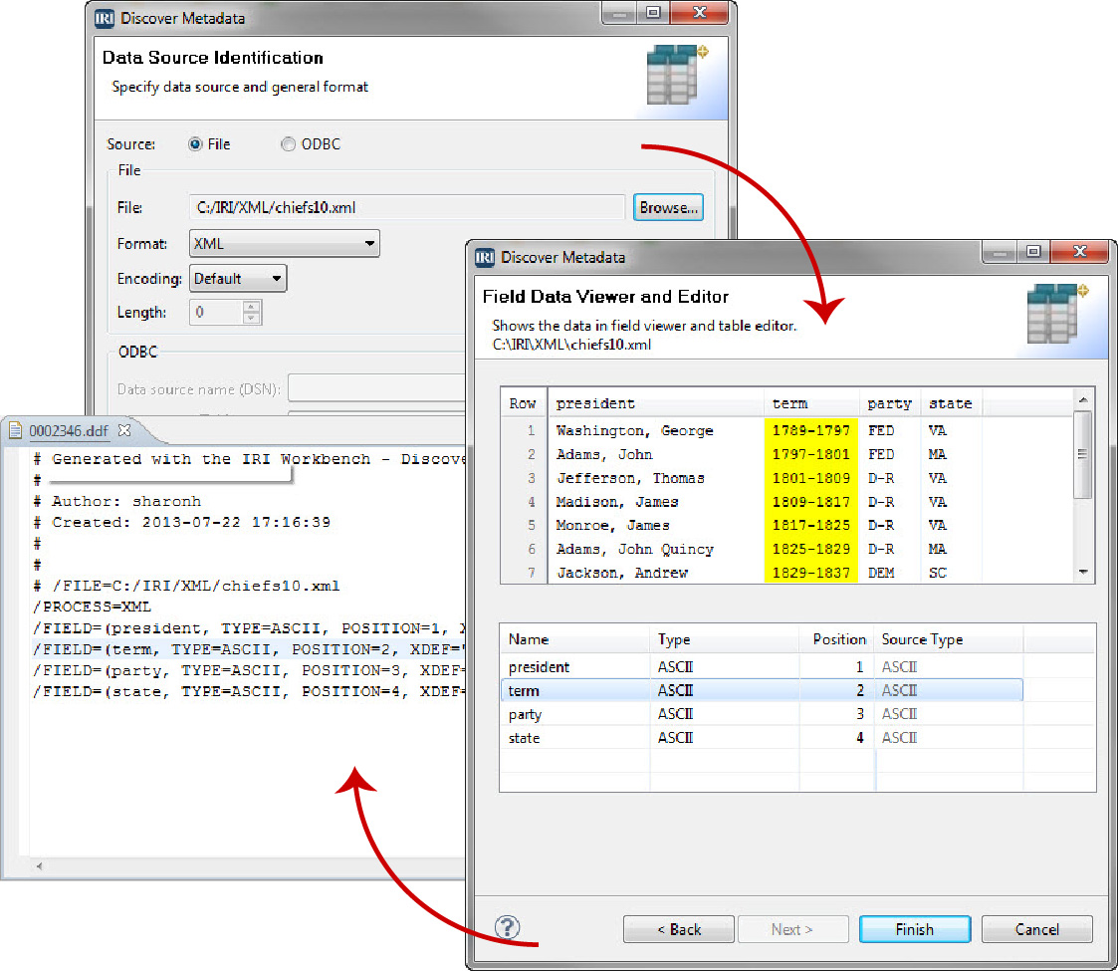Click highlighted term 1809-1817 cell
Image resolution: width=1118 pixels, height=971 pixels.
coord(811,502)
